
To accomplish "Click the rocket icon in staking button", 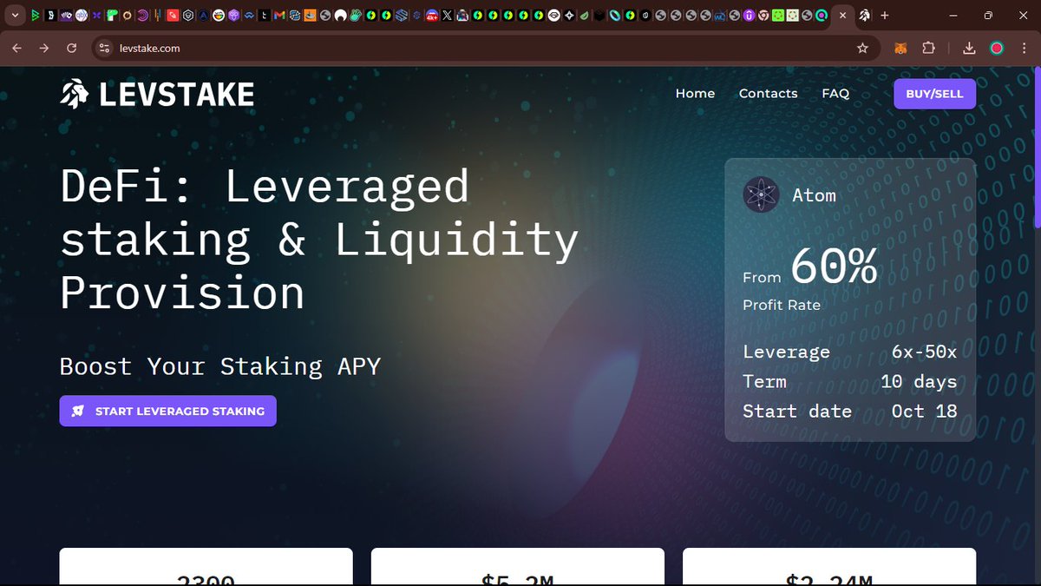I will click(77, 411).
